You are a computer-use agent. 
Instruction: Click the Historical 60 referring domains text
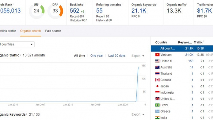[104, 20]
